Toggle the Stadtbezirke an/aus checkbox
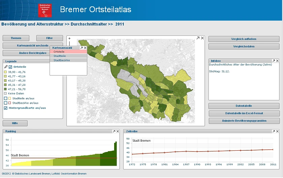The width and height of the screenshot is (283, 178). (5, 103)
